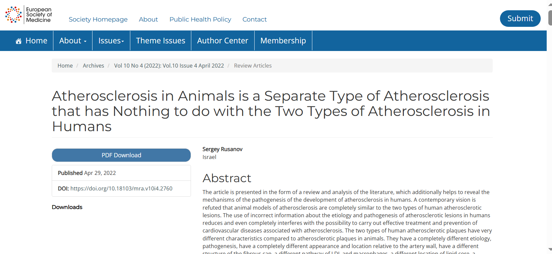Screen dimensions: 552x254
Task: Open the Society Homepage link
Action: tap(98, 20)
